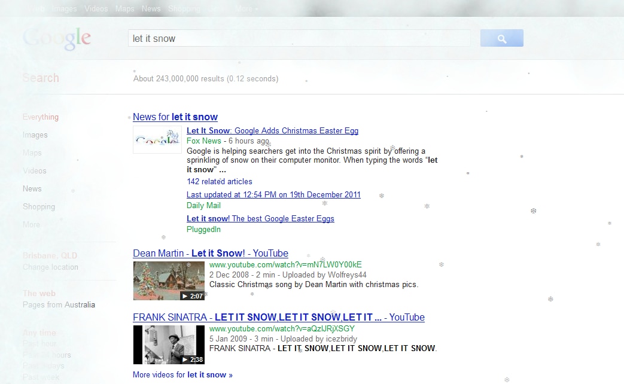Open 'Let it snow! The best Google Easter Eggs'

click(x=260, y=218)
